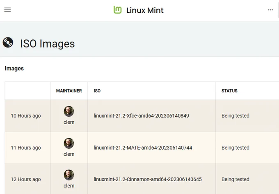The image size is (279, 194).
Task: Click 'Being tested' status in Xfce row
Action: tap(236, 116)
